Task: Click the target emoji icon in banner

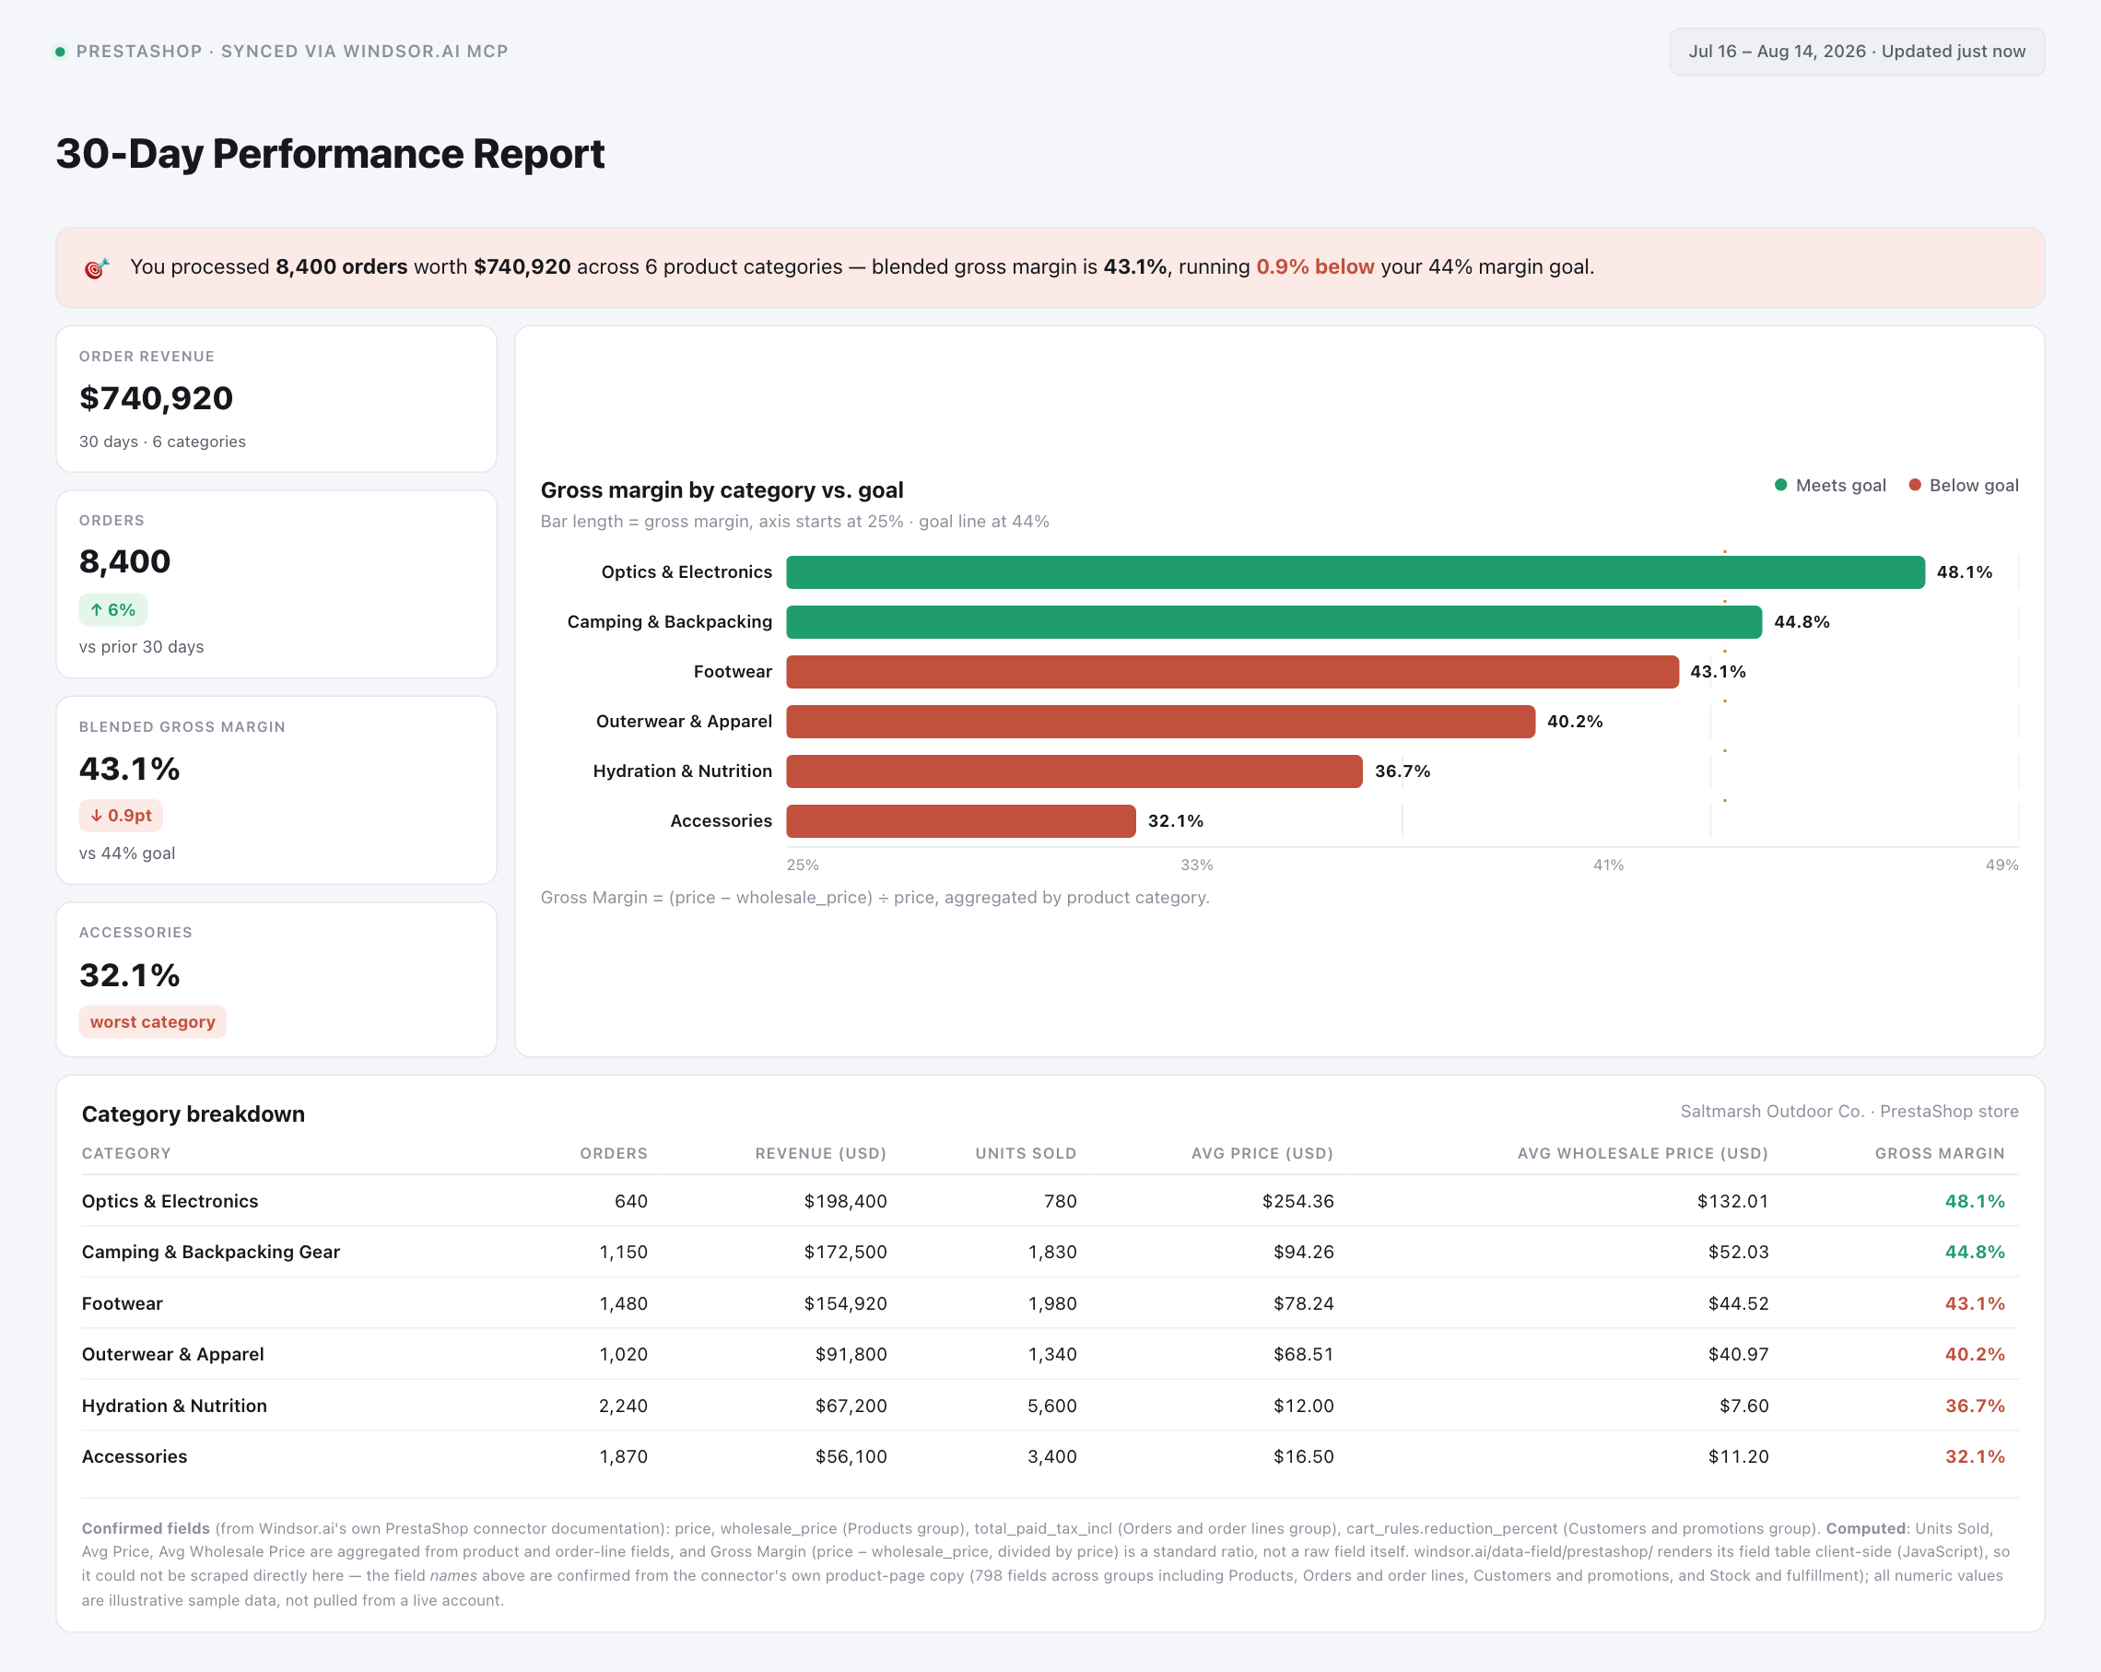Action: click(x=97, y=267)
